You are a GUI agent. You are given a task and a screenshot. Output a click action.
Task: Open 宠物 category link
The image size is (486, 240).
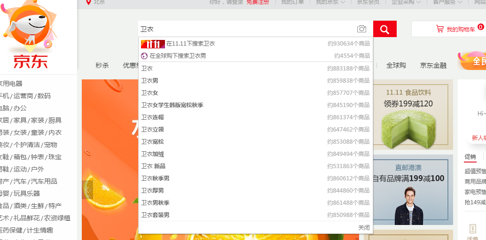pyautogui.click(x=50, y=145)
